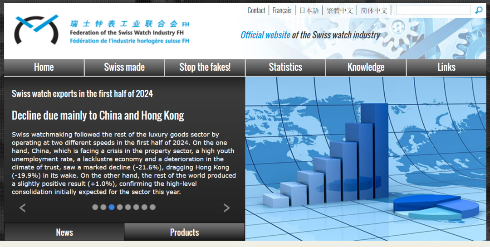
Task: Switch language to Français
Action: pos(282,10)
